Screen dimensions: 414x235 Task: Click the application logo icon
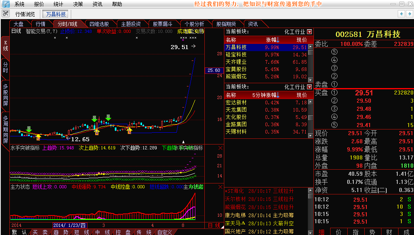pos(5,4)
